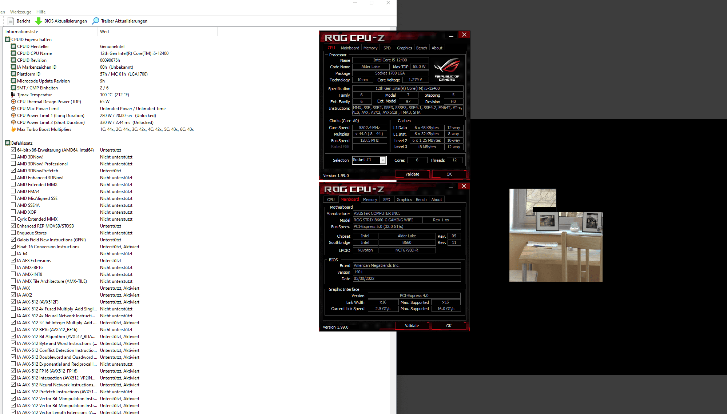727x414 pixels.
Task: Open the Werkzeuge menu
Action: (x=21, y=12)
